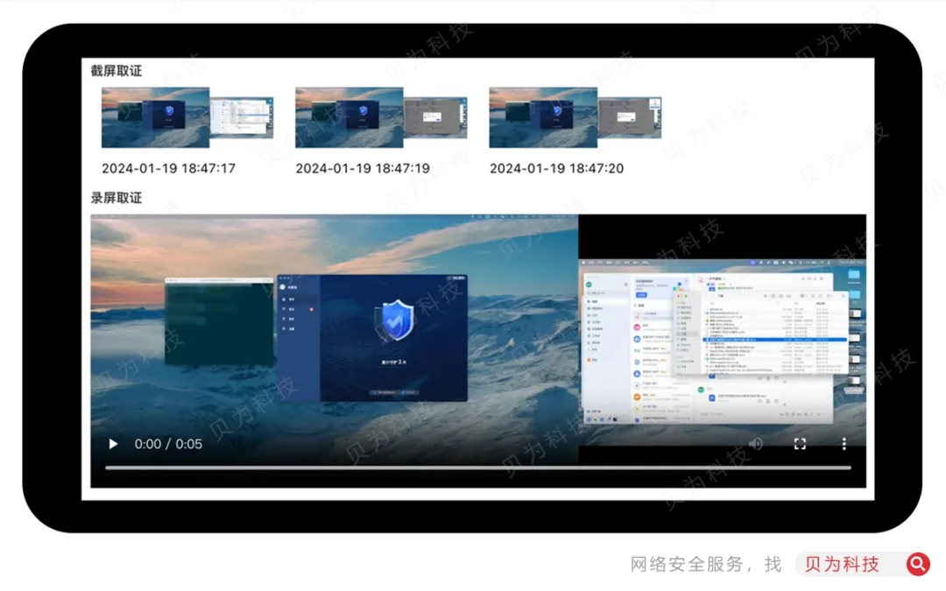Mute the video with the speaker icon

(x=755, y=444)
